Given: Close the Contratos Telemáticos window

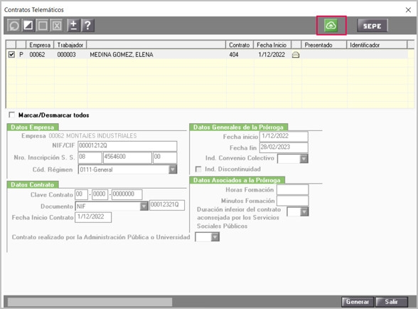Looking at the screenshot, I should pyautogui.click(x=408, y=10).
